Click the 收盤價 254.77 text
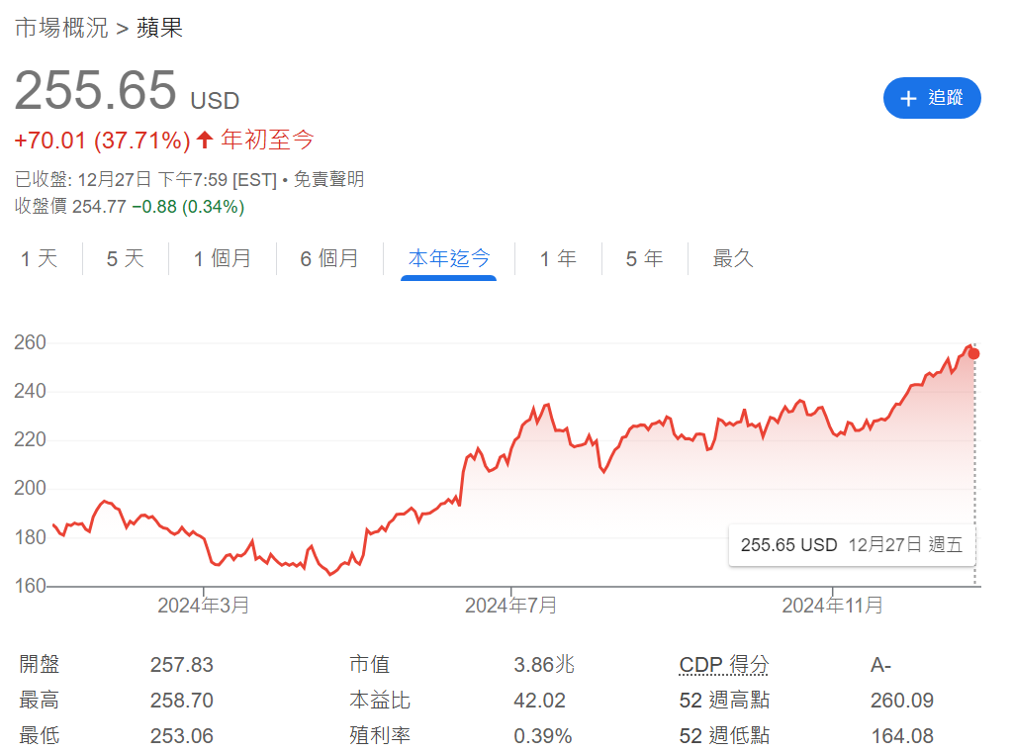The image size is (1012, 753). pyautogui.click(x=70, y=206)
